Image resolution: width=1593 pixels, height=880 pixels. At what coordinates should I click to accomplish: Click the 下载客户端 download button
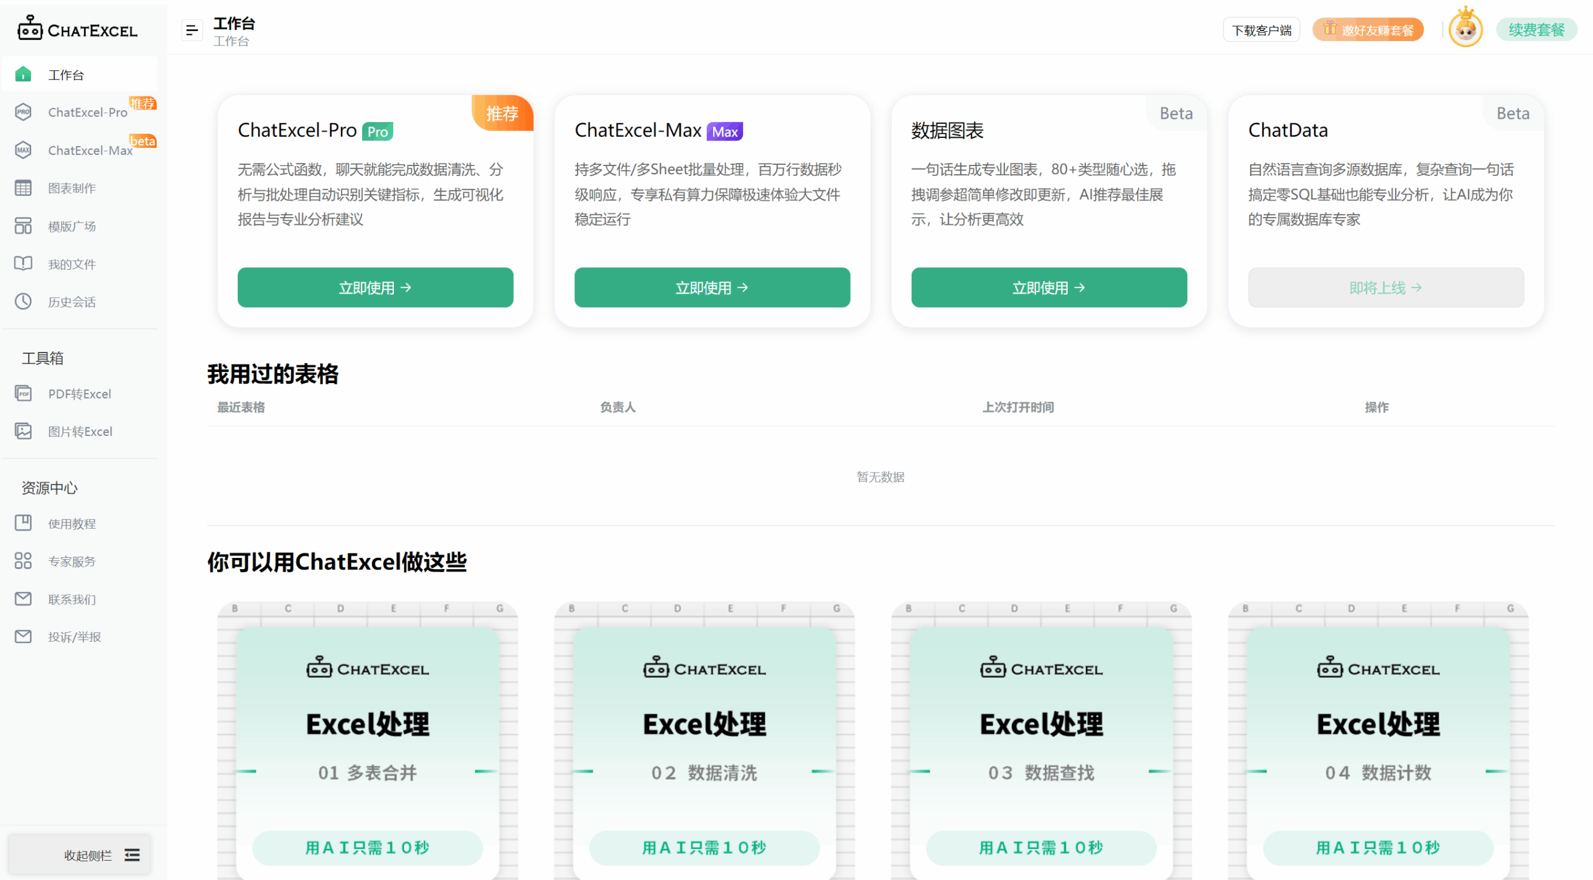1261,29
